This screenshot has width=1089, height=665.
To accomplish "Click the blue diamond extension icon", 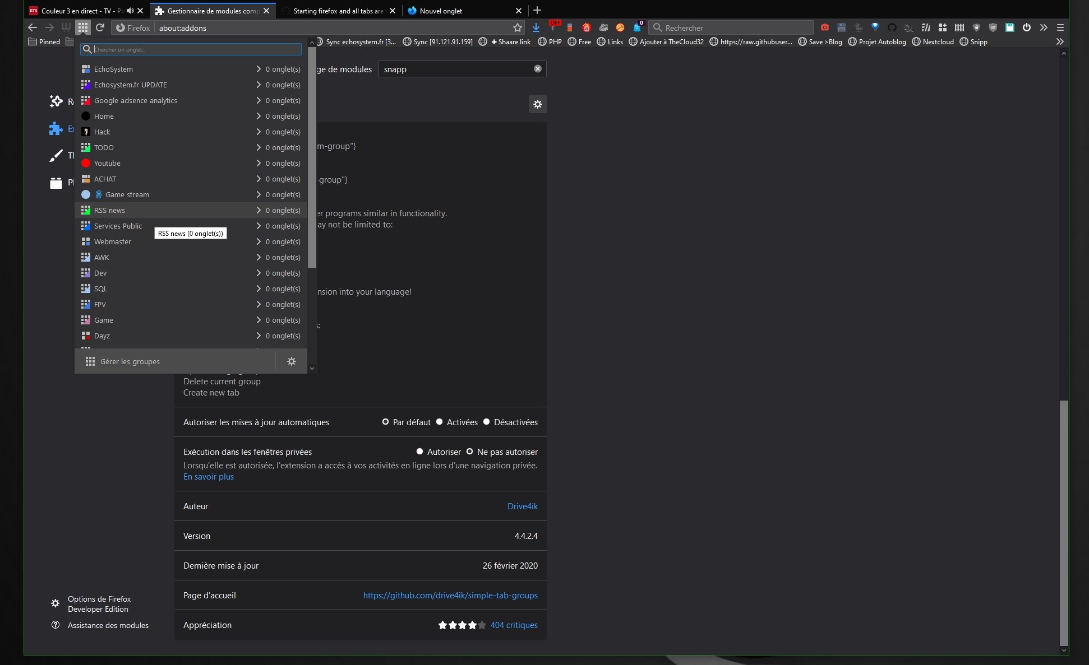I will point(875,27).
